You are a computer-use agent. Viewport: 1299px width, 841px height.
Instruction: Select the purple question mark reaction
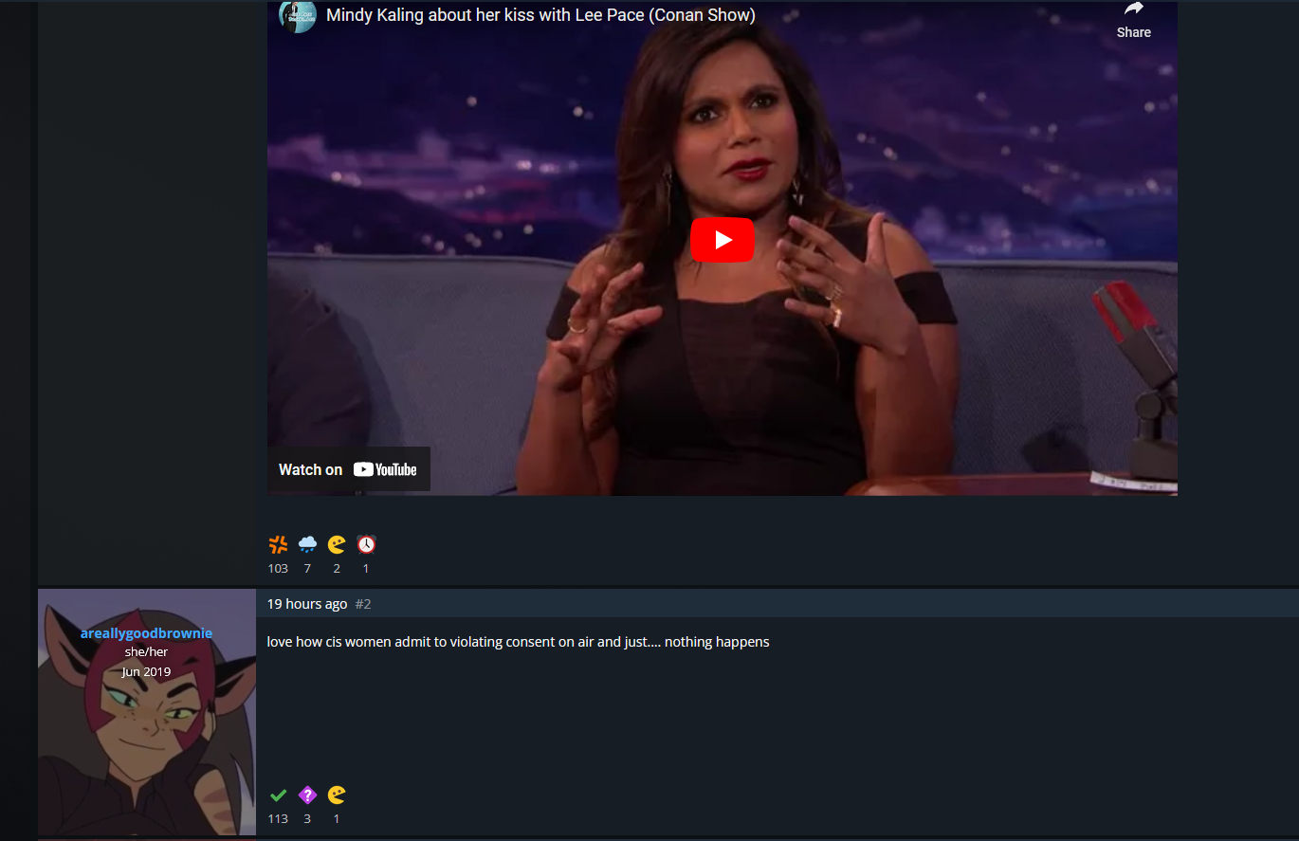point(307,795)
